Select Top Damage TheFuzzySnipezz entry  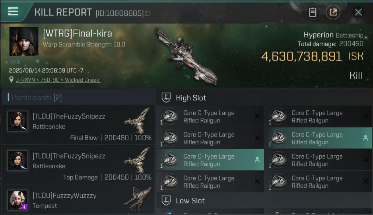point(78,164)
